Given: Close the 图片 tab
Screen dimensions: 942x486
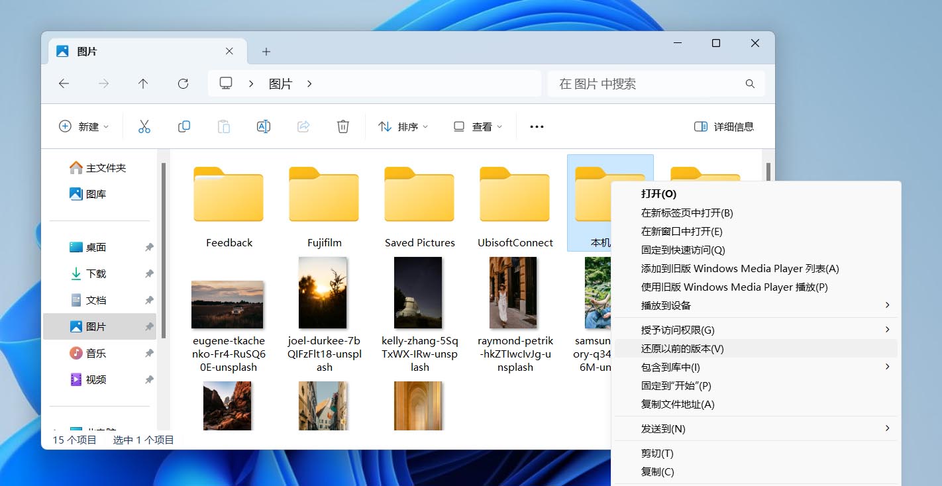Looking at the screenshot, I should (x=229, y=51).
